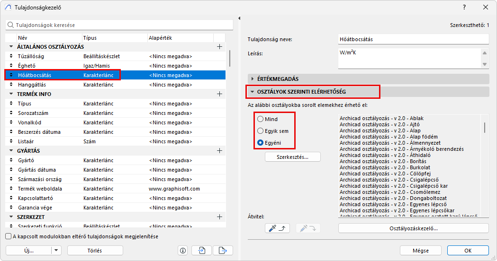Image resolution: width=497 pixels, height=261 pixels.
Task: Enable showing differing properties in linked modules
Action: (x=8, y=236)
